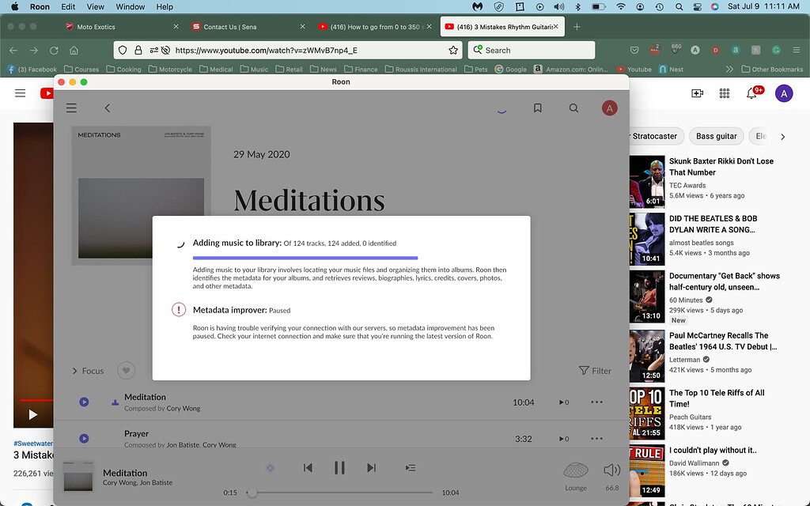Select the Bass guitar filter chip
This screenshot has height=506, width=810.
(x=716, y=135)
